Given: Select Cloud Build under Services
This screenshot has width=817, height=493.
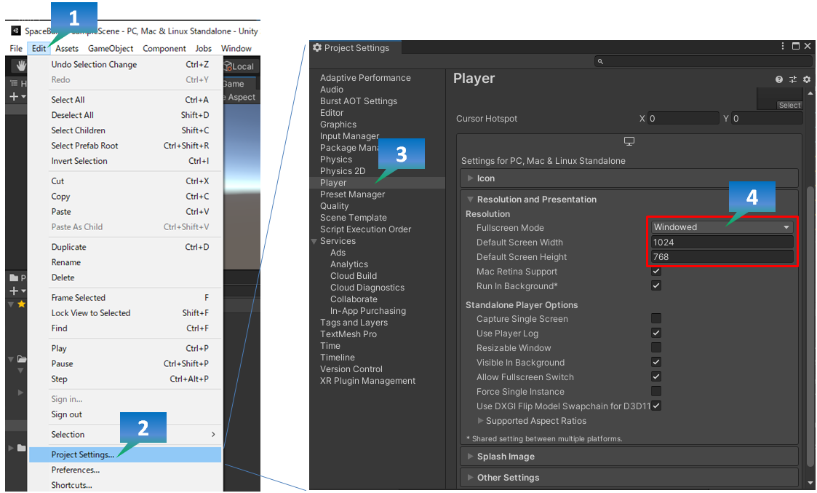Looking at the screenshot, I should coord(354,276).
